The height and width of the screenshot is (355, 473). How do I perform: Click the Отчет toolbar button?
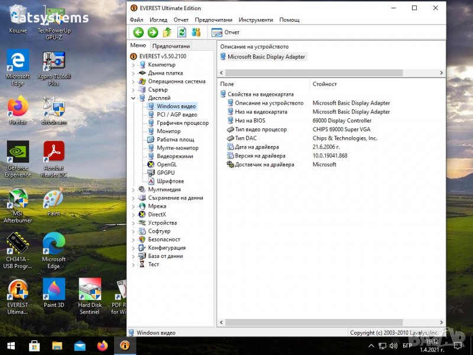226,33
